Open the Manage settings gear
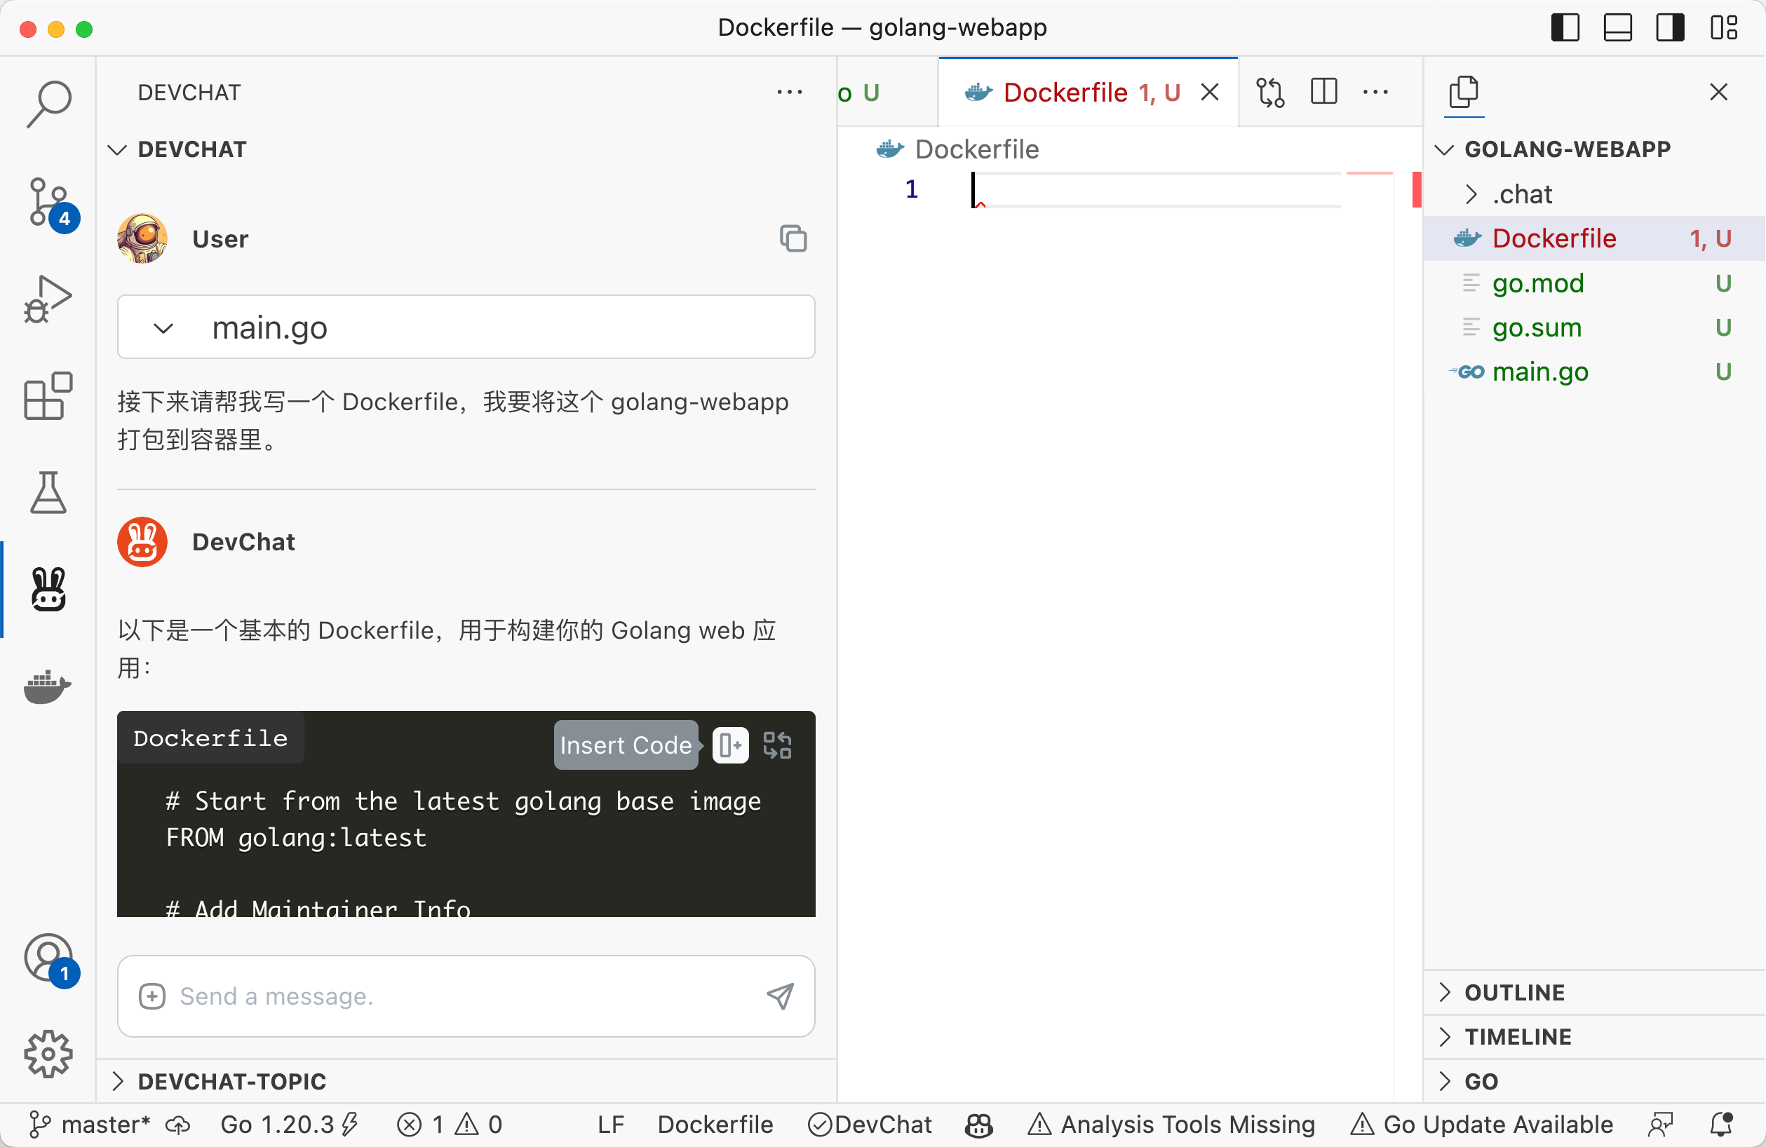The height and width of the screenshot is (1147, 1766). point(48,1054)
